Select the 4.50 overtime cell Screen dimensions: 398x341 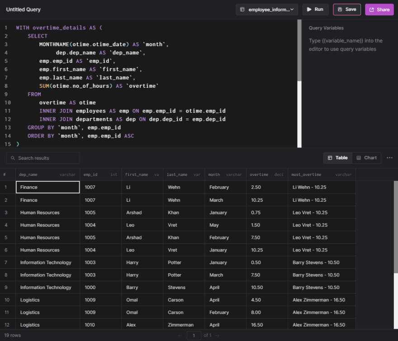[x=267, y=300]
